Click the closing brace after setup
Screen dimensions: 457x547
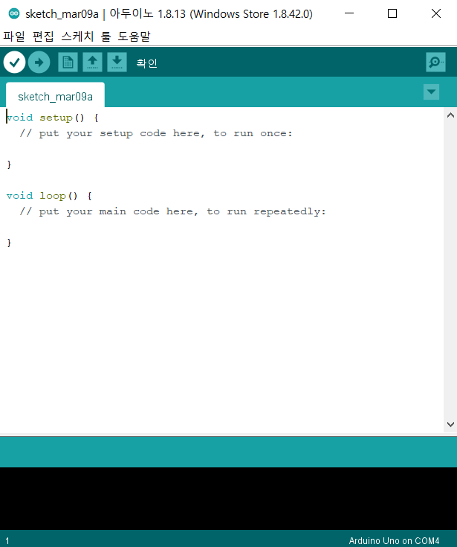click(9, 164)
